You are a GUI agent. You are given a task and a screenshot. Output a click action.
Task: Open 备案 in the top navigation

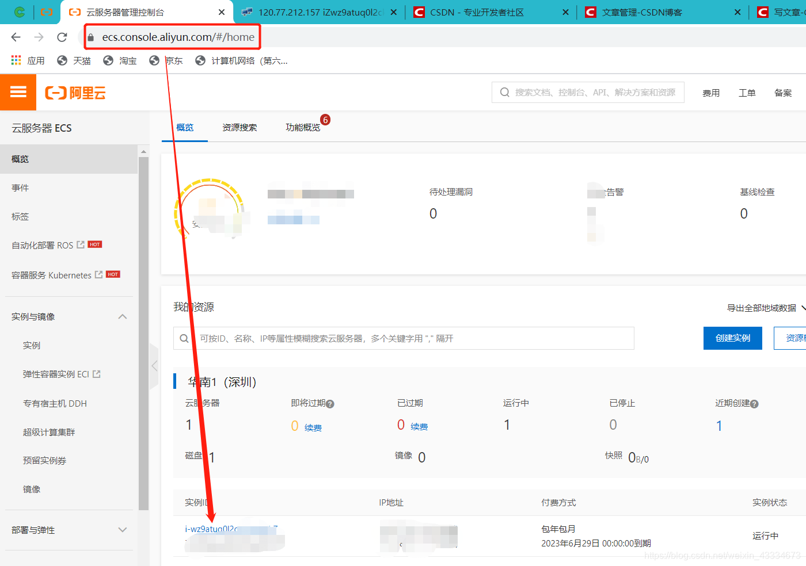[783, 93]
